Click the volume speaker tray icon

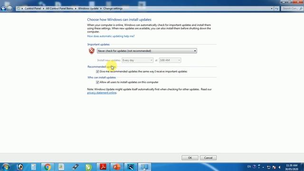279,167
